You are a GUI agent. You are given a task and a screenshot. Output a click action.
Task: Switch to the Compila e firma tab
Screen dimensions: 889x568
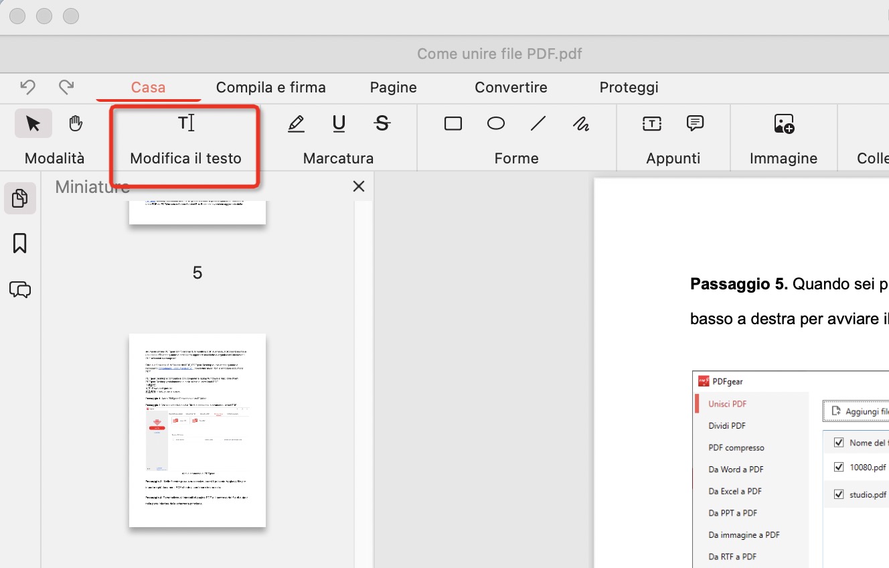tap(270, 88)
